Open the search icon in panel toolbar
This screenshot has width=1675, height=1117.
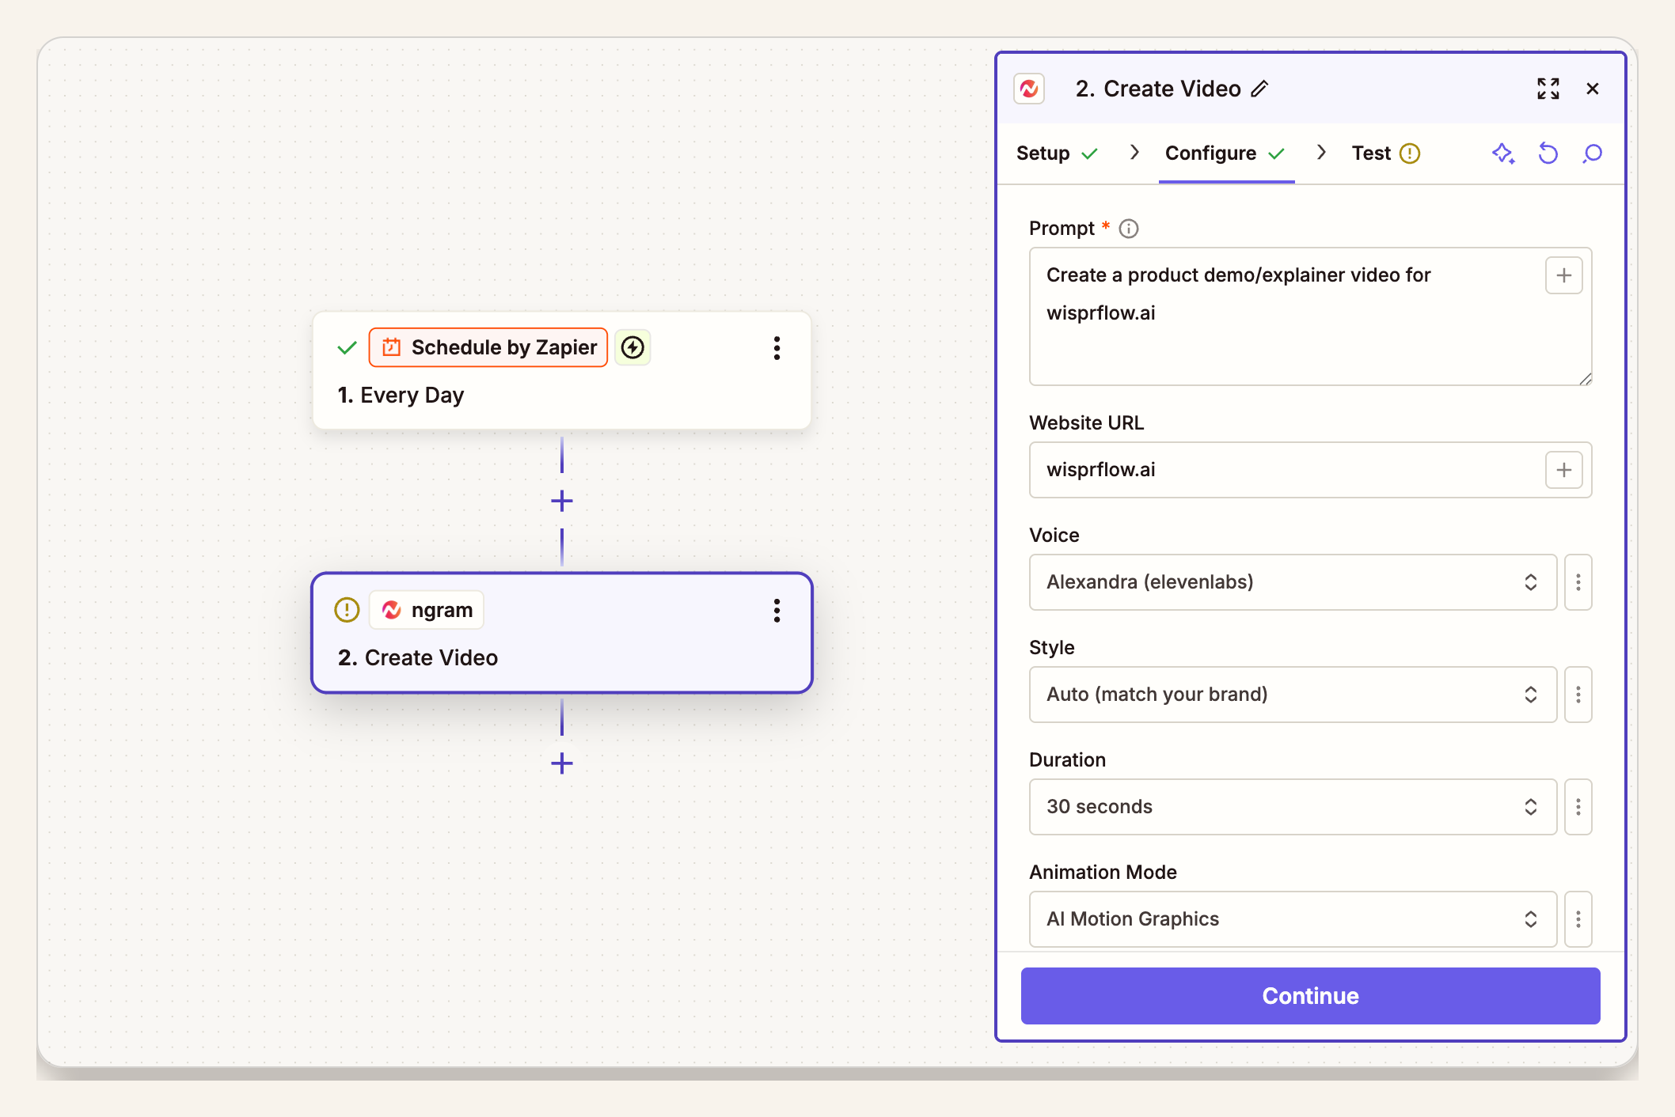coord(1592,153)
